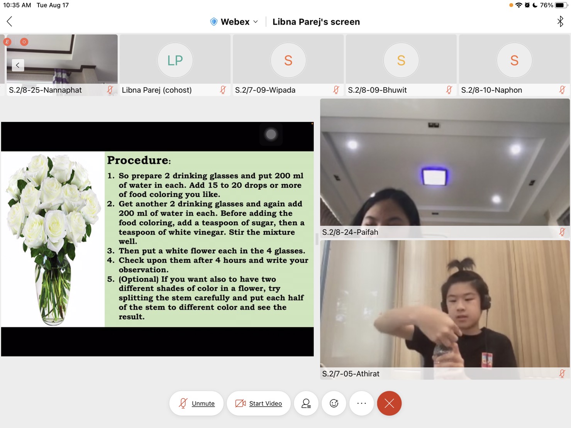Tap the clock showing 10:35 AM
This screenshot has height=428, width=571.
click(x=17, y=5)
